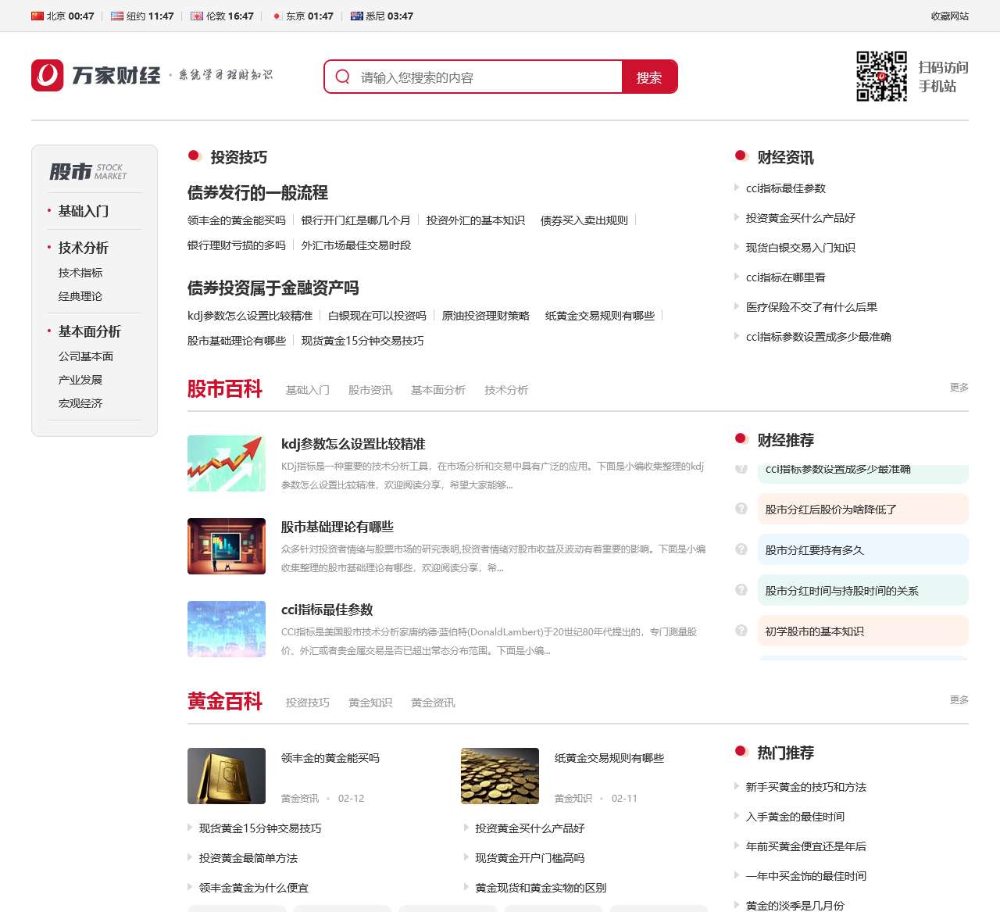
Task: Open headline 债券发行的一般流程
Action: point(258,192)
